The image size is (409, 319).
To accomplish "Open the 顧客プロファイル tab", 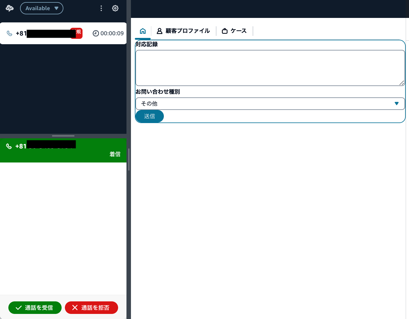I will [184, 31].
